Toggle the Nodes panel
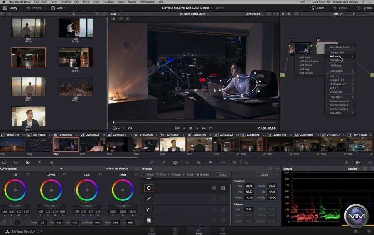 tap(317, 8)
